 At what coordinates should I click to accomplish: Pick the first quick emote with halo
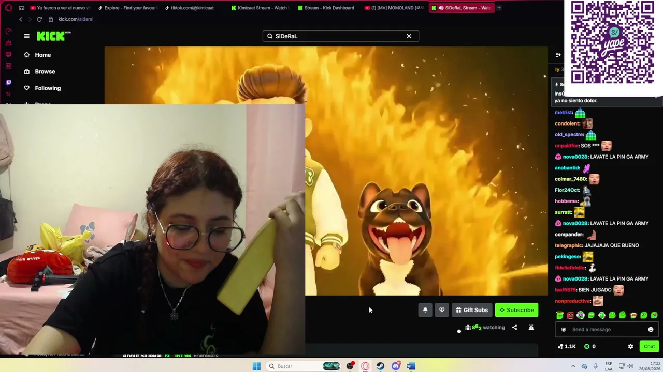(x=559, y=315)
